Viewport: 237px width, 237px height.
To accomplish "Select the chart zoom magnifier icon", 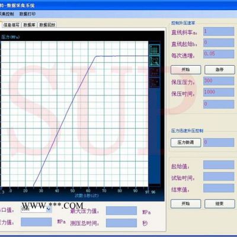I will coord(155,61).
